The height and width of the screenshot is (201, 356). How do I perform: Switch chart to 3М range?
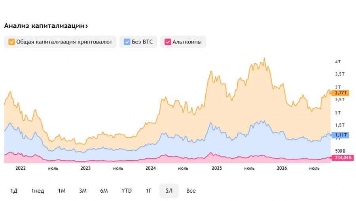coord(83,191)
